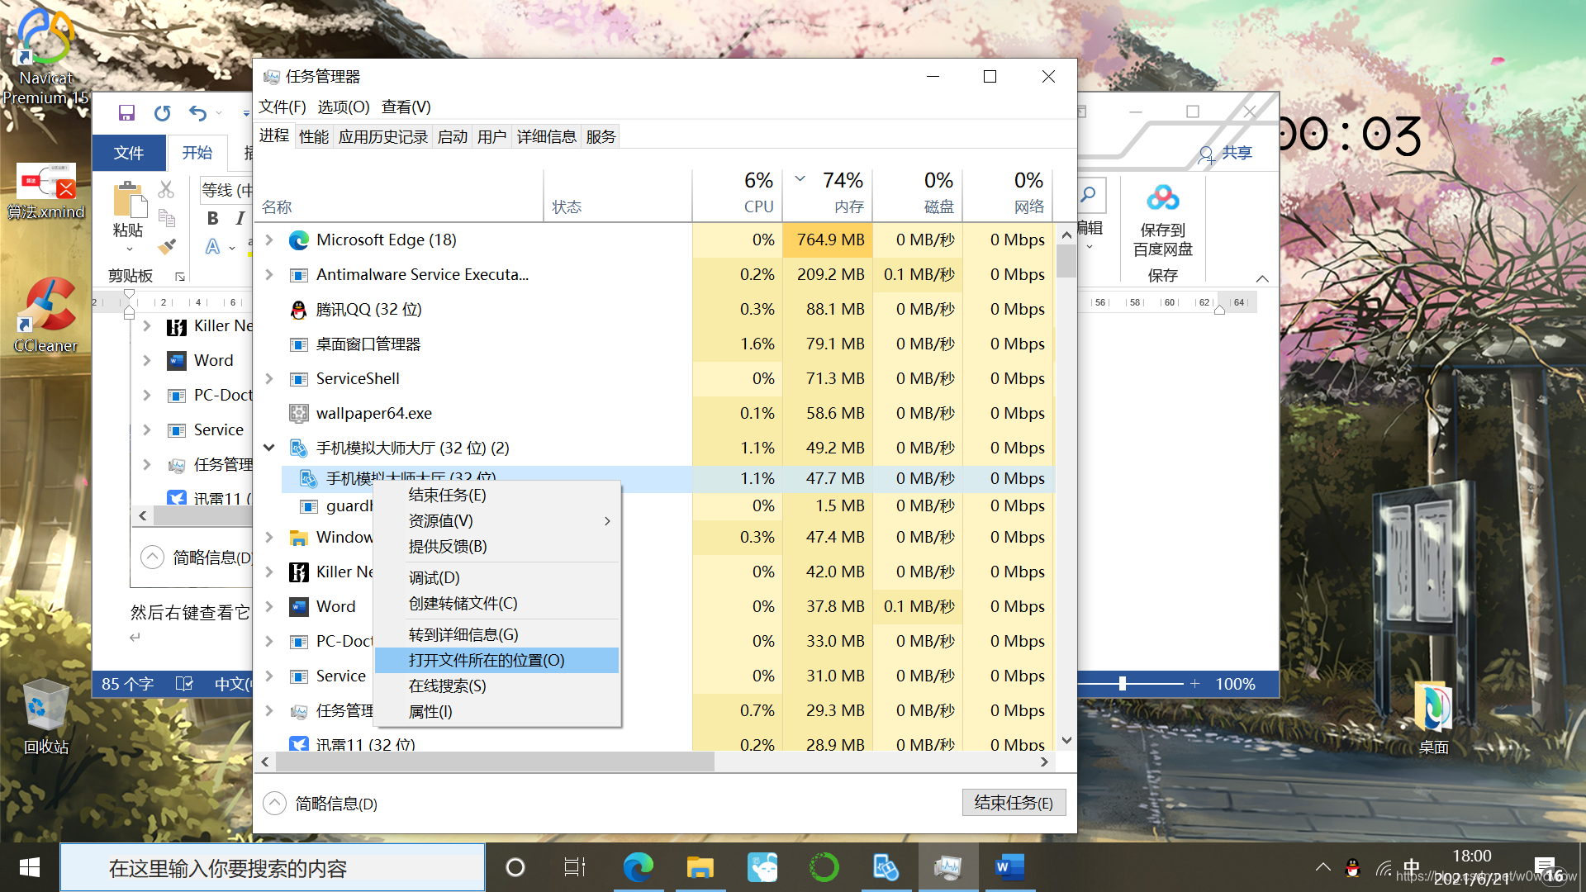Switch to the Performance tab
Image resolution: width=1586 pixels, height=892 pixels.
tap(313, 137)
